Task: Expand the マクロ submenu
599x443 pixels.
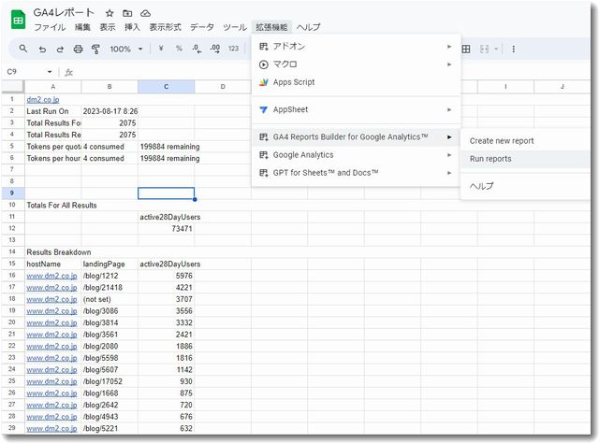Action: click(356, 64)
